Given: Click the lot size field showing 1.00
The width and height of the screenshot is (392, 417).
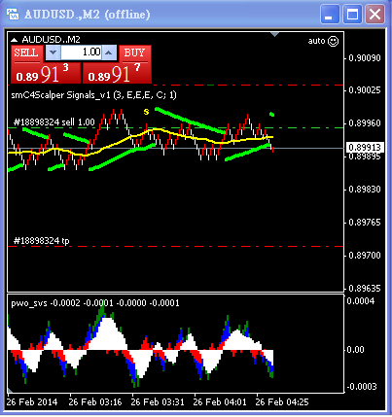Looking at the screenshot, I should point(82,52).
